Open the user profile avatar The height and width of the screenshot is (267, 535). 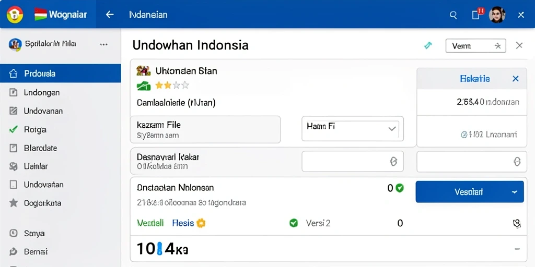(x=497, y=15)
